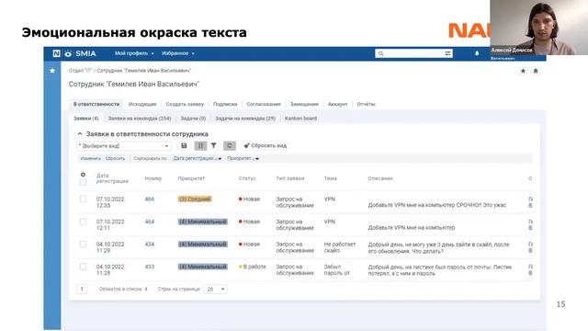
Task: Click the Средний priority badge
Action: pos(195,200)
